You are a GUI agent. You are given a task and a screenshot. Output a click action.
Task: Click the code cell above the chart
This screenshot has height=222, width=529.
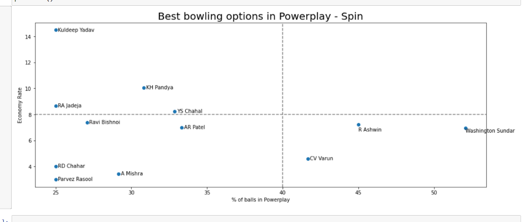266,2
